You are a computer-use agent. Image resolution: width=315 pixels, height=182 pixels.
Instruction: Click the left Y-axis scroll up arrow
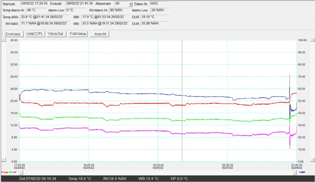4,40
